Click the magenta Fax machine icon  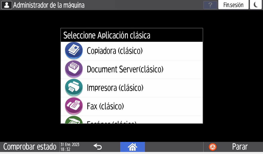[74, 106]
